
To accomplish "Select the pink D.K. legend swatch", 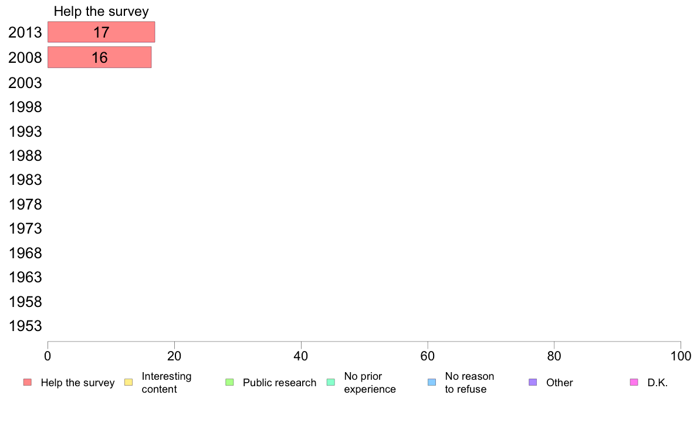I will pyautogui.click(x=634, y=382).
